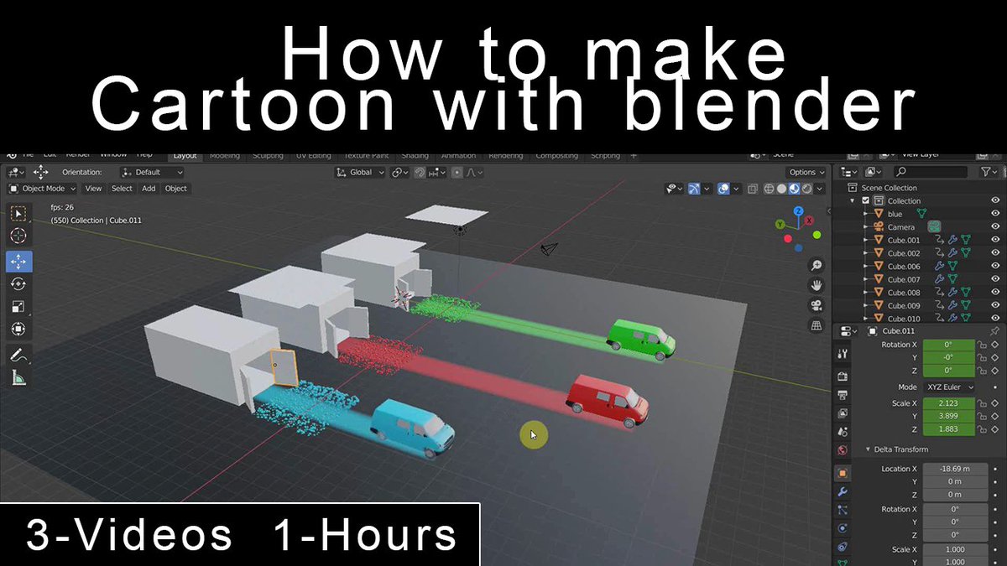1007x566 pixels.
Task: Switch to Layout workspace tab
Action: pos(185,156)
